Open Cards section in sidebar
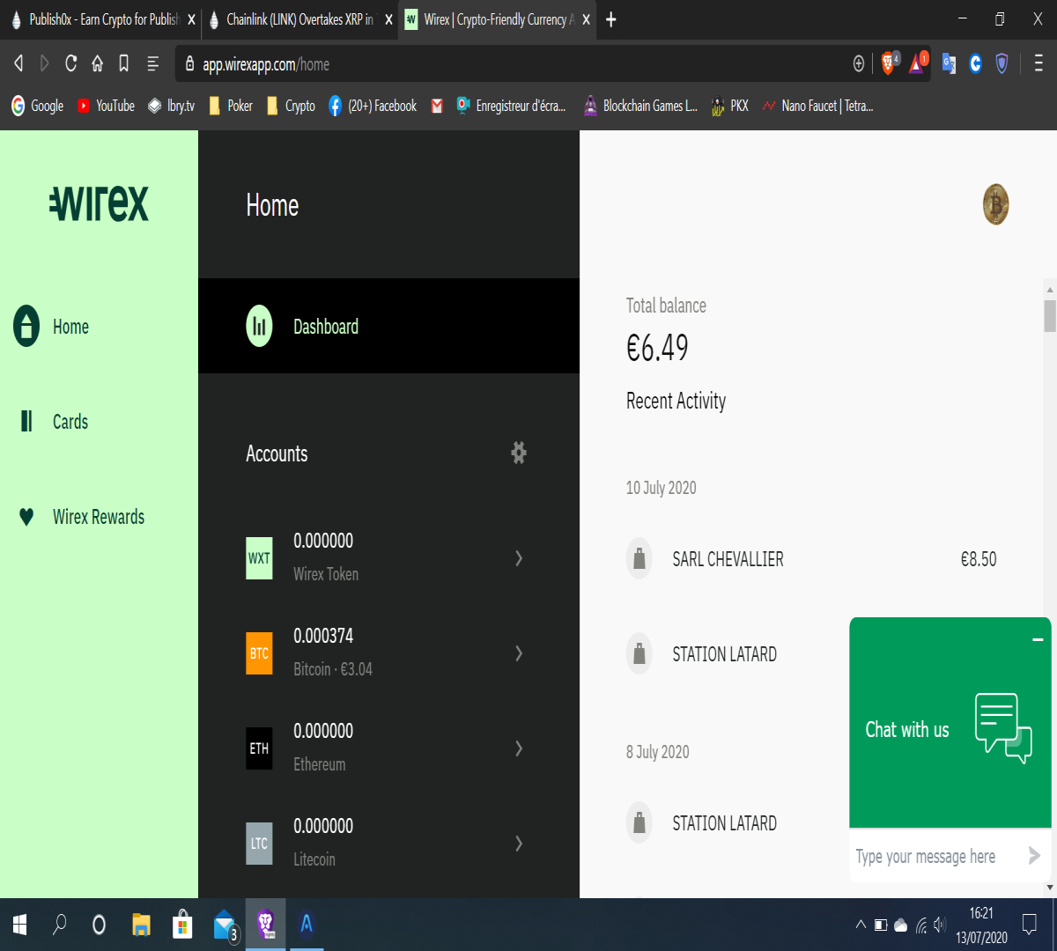Screen dimensions: 1057x951 click(x=54, y=422)
